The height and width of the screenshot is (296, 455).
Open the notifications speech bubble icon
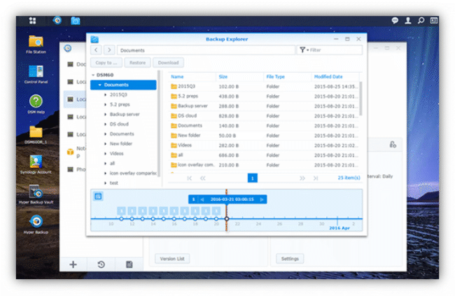click(x=395, y=20)
